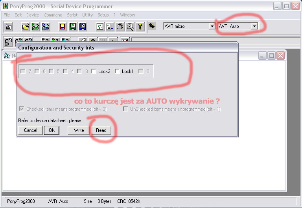Click 'Checked items means programmed' checkbox
This screenshot has width=302, height=208.
pos(22,109)
